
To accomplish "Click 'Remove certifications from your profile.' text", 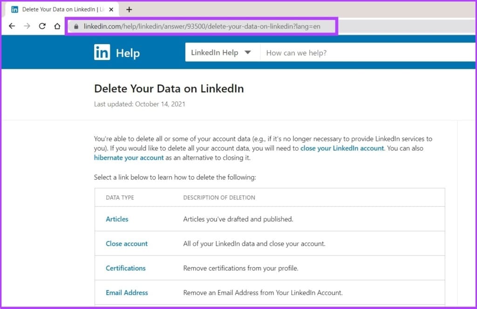I will tap(241, 268).
